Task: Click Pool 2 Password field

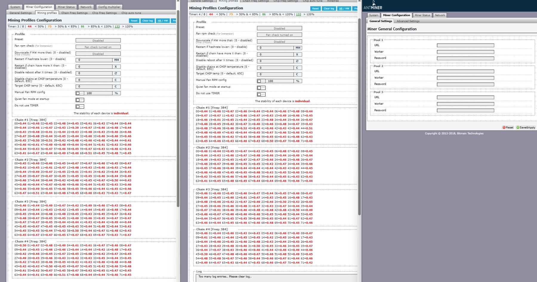Action: point(465,84)
